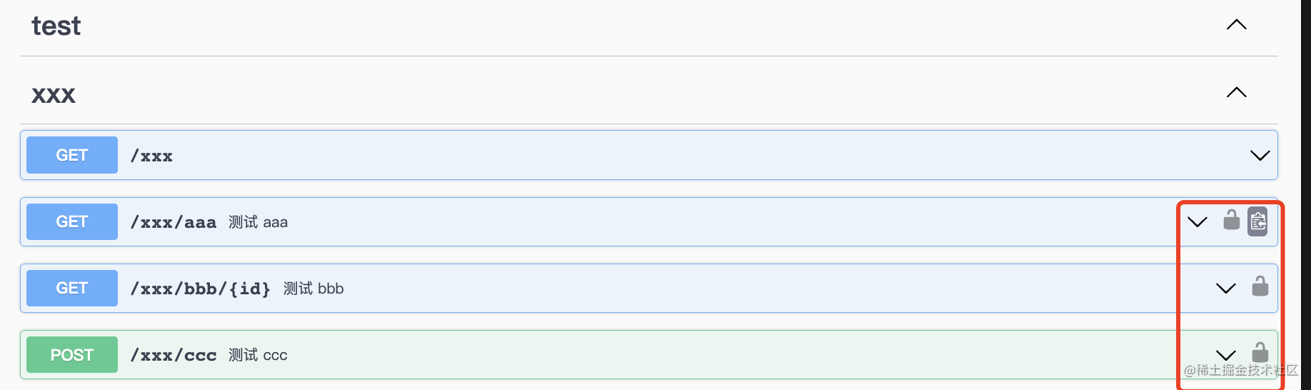Click the GET badge for /xxx/aaa

tap(72, 221)
